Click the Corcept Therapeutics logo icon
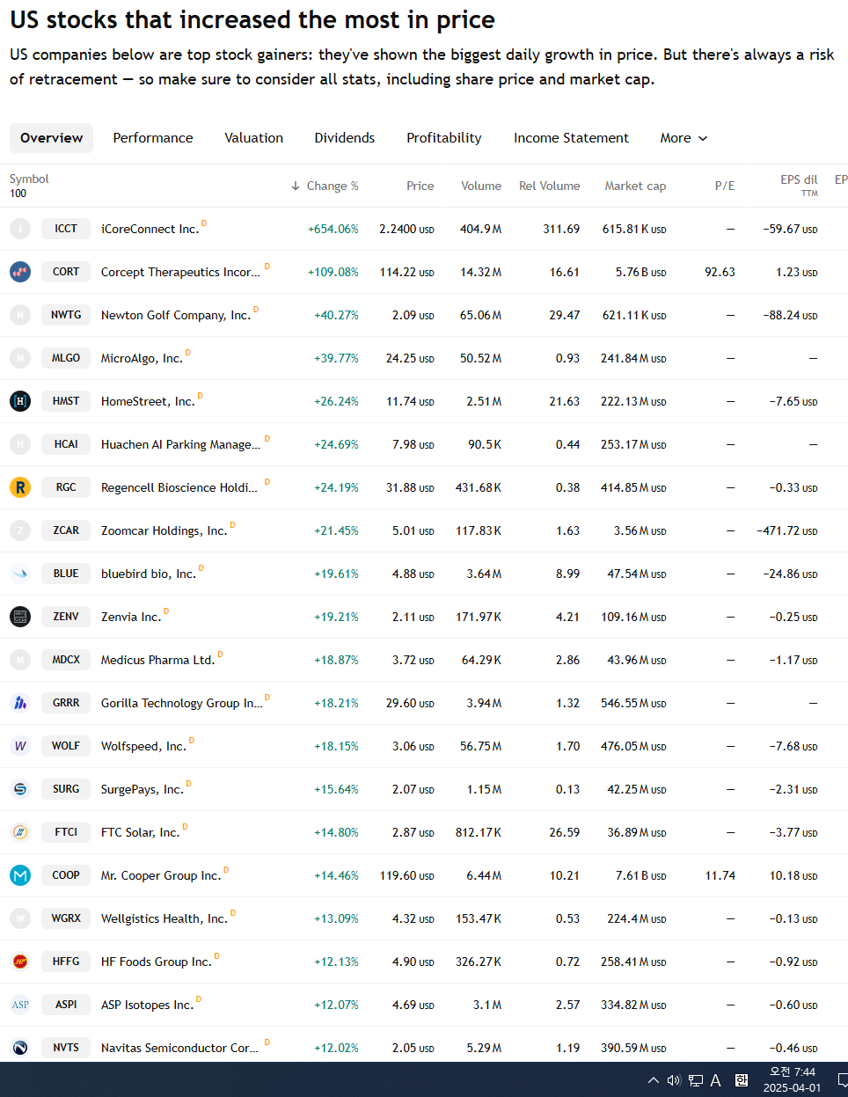 (x=20, y=272)
